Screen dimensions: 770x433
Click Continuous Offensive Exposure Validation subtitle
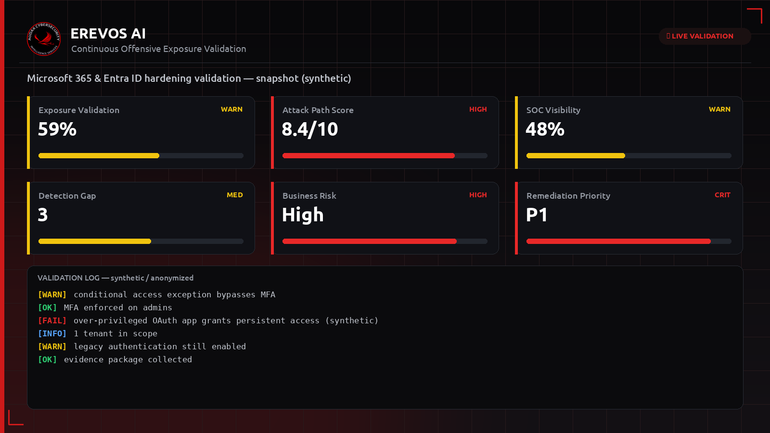coord(159,49)
